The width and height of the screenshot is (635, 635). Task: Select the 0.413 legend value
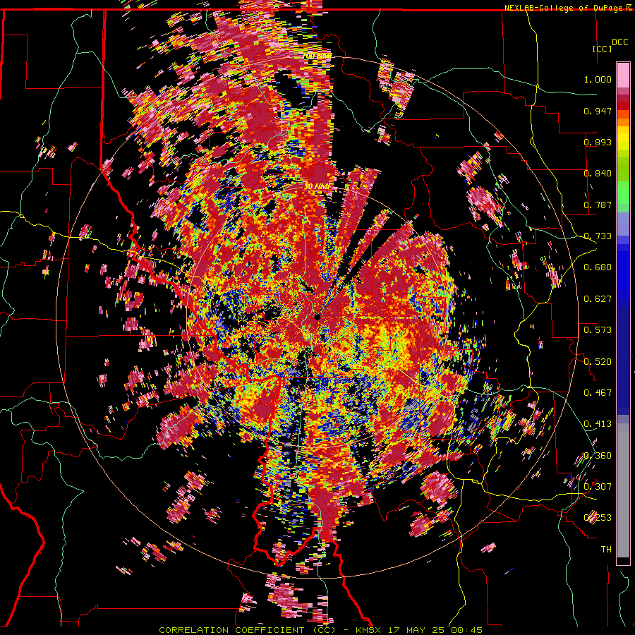tap(598, 424)
